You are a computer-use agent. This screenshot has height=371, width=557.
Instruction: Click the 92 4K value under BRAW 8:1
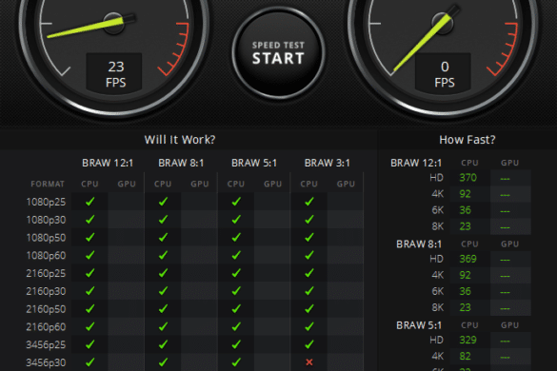[x=465, y=275]
